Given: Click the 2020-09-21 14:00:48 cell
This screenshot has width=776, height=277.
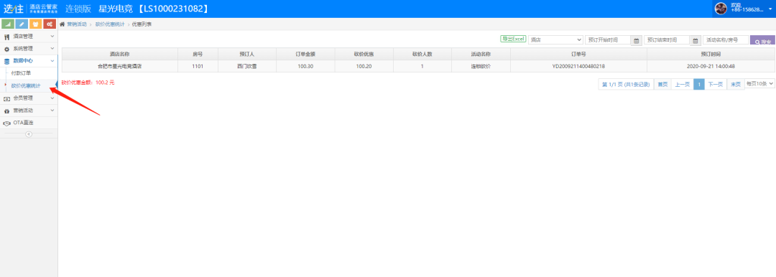Looking at the screenshot, I should (711, 66).
